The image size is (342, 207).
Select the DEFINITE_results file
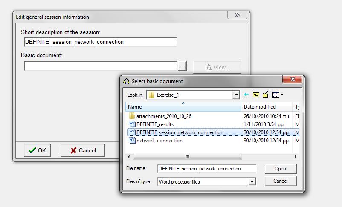coord(155,124)
